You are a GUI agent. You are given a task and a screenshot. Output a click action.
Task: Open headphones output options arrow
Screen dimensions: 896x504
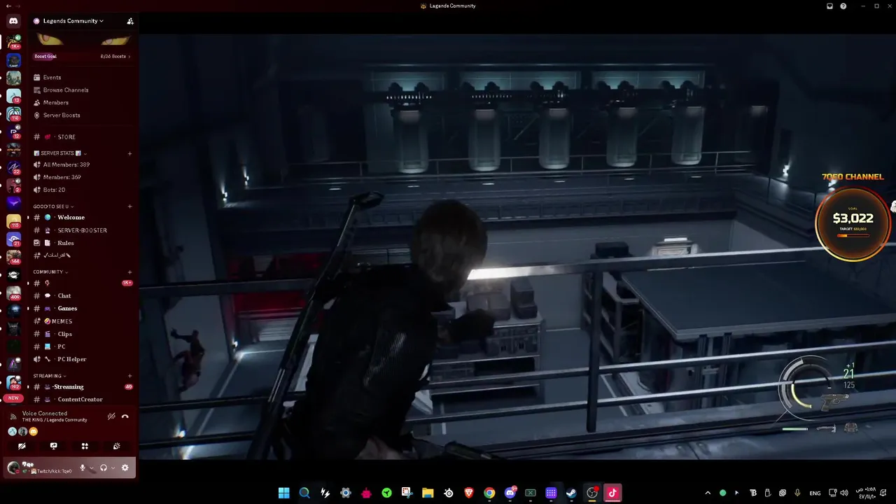pos(112,468)
